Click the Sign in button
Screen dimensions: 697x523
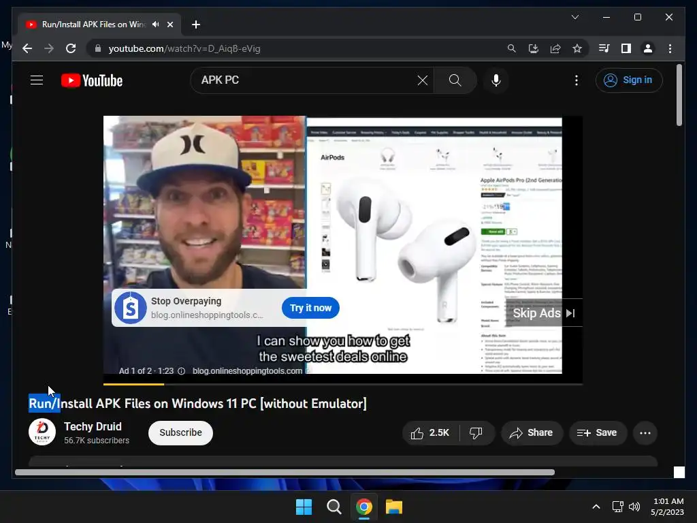[629, 80]
